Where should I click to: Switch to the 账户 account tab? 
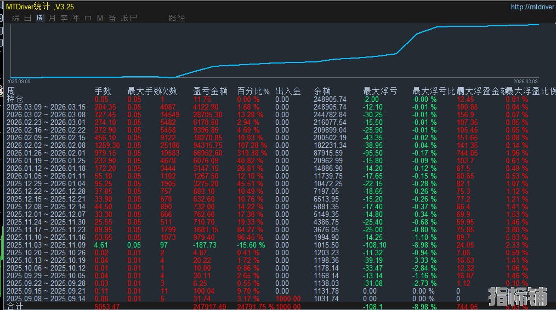pos(129,18)
